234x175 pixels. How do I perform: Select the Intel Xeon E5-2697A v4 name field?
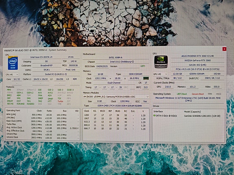tap(42, 57)
